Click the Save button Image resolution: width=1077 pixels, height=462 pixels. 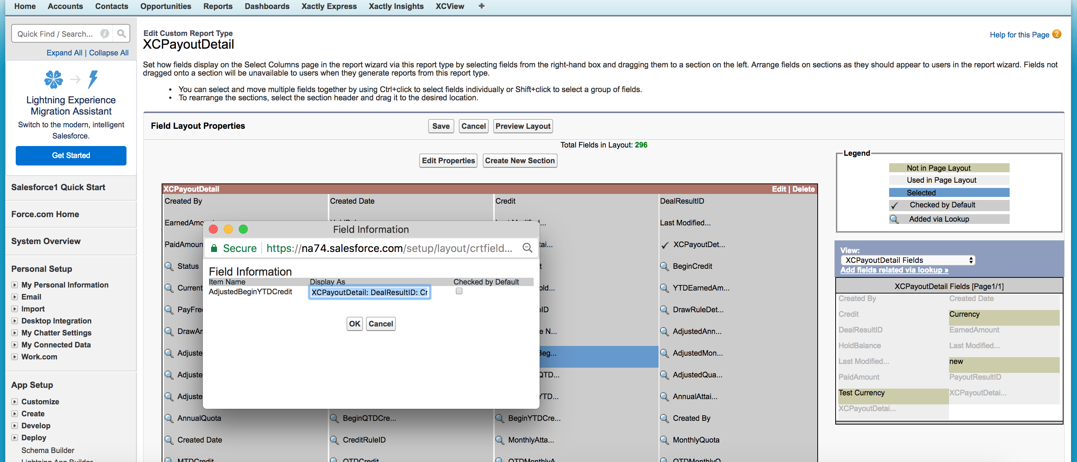tap(441, 126)
